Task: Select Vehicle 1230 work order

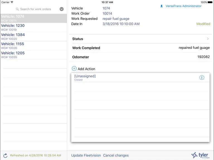Action: point(33,27)
